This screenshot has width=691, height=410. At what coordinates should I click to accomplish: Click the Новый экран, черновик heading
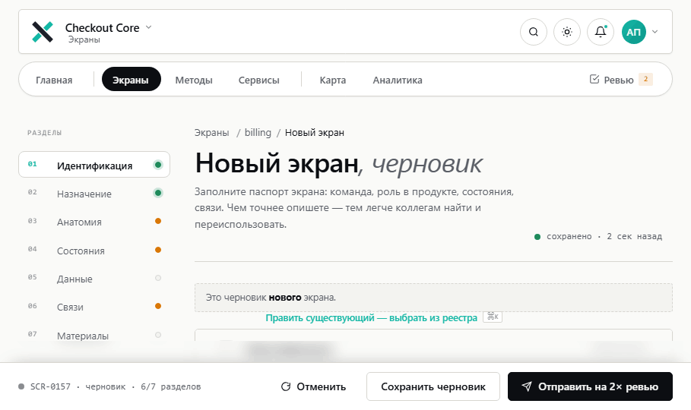(338, 164)
